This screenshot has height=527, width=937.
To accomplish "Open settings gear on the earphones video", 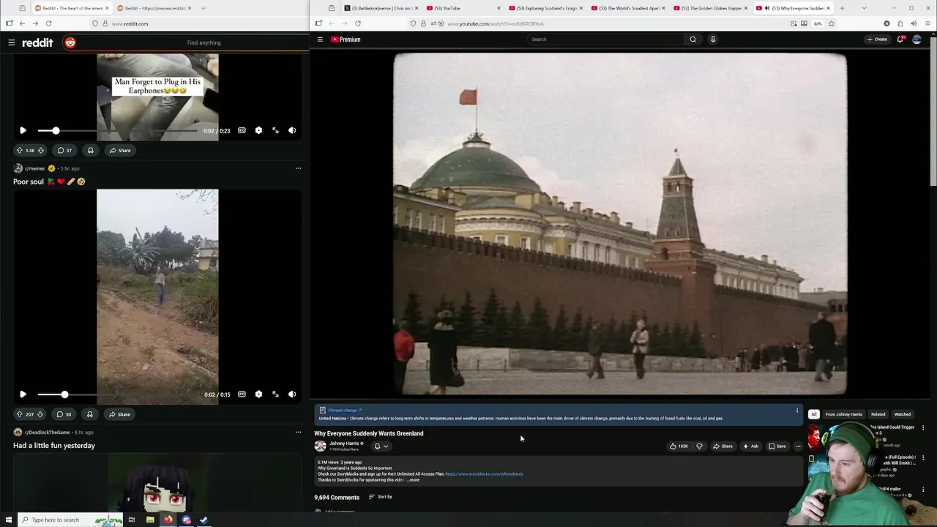I will [x=258, y=130].
